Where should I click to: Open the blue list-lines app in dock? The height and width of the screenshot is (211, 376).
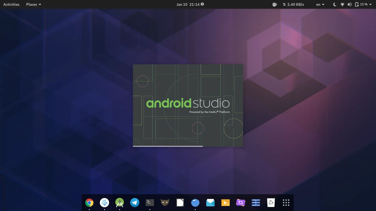pos(256,203)
